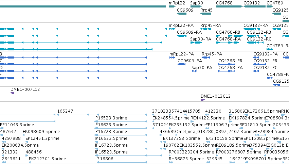Open the CG4768-RB transcript label

pos(228,32)
